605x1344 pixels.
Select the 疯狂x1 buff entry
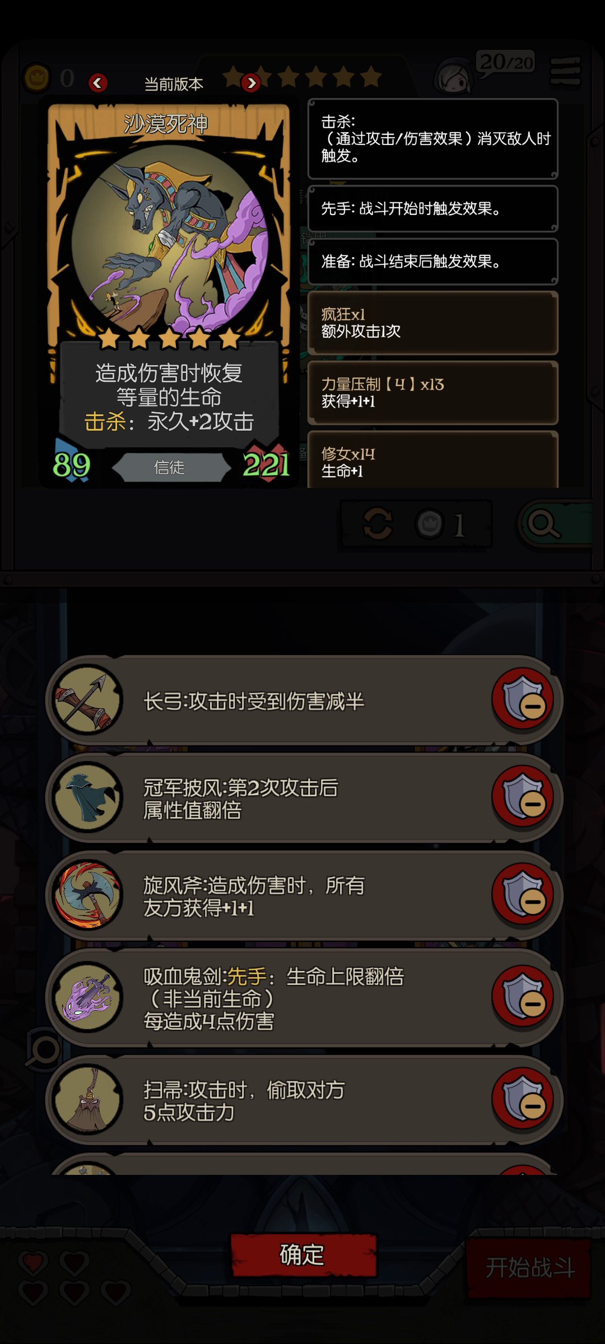pyautogui.click(x=433, y=323)
